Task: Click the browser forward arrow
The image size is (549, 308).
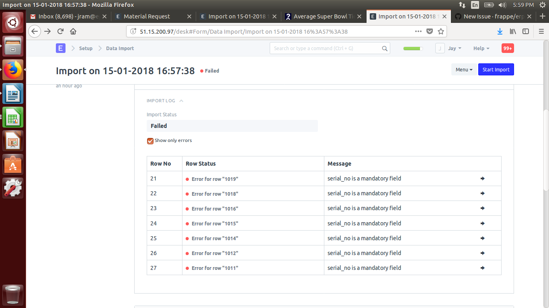Action: (47, 31)
